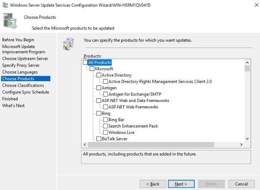Select the BizTalk Server tree label
260x190 pixels.
click(114, 139)
